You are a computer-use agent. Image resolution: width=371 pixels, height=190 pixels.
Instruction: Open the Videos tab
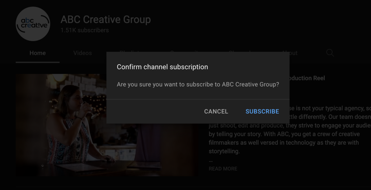point(83,53)
